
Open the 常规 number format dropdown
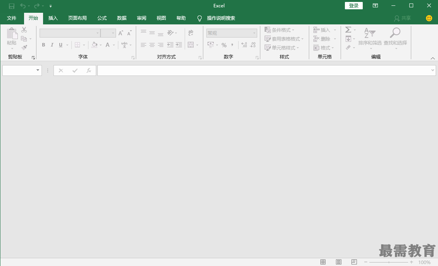pos(232,33)
